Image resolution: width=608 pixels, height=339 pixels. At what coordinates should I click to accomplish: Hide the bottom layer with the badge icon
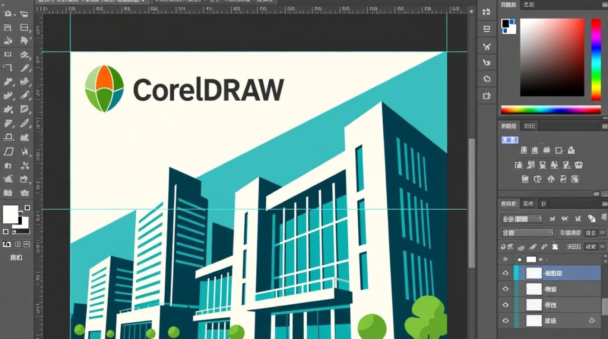[506, 320]
